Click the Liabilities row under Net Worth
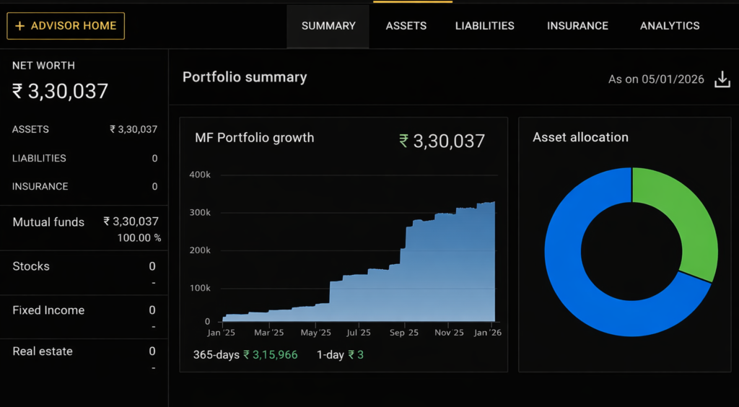Image resolution: width=739 pixels, height=407 pixels. pos(84,158)
